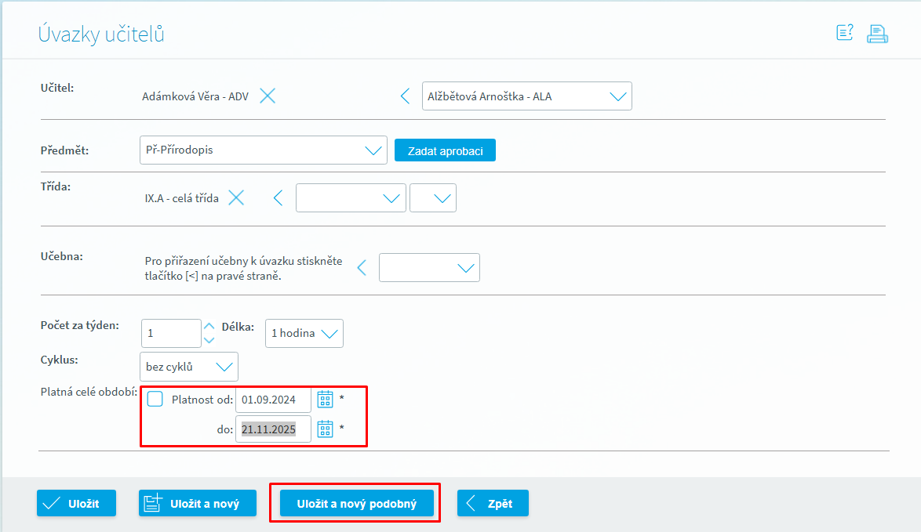Click the Zadat aprobaci button
Screen dimensions: 921x532
tap(445, 150)
